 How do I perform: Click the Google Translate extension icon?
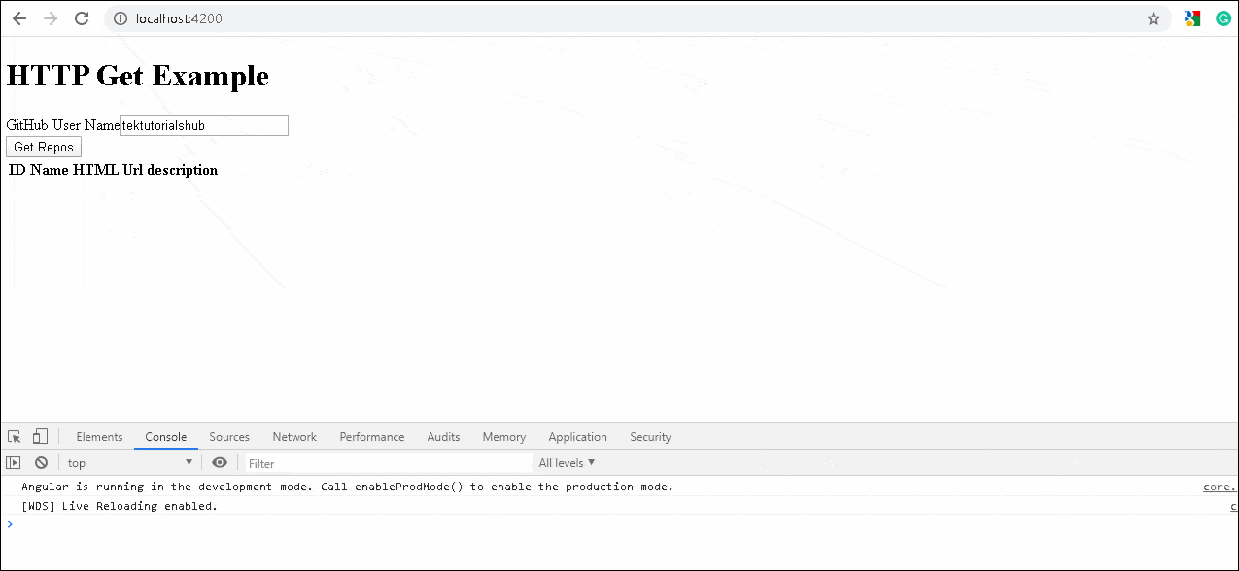pyautogui.click(x=1191, y=18)
